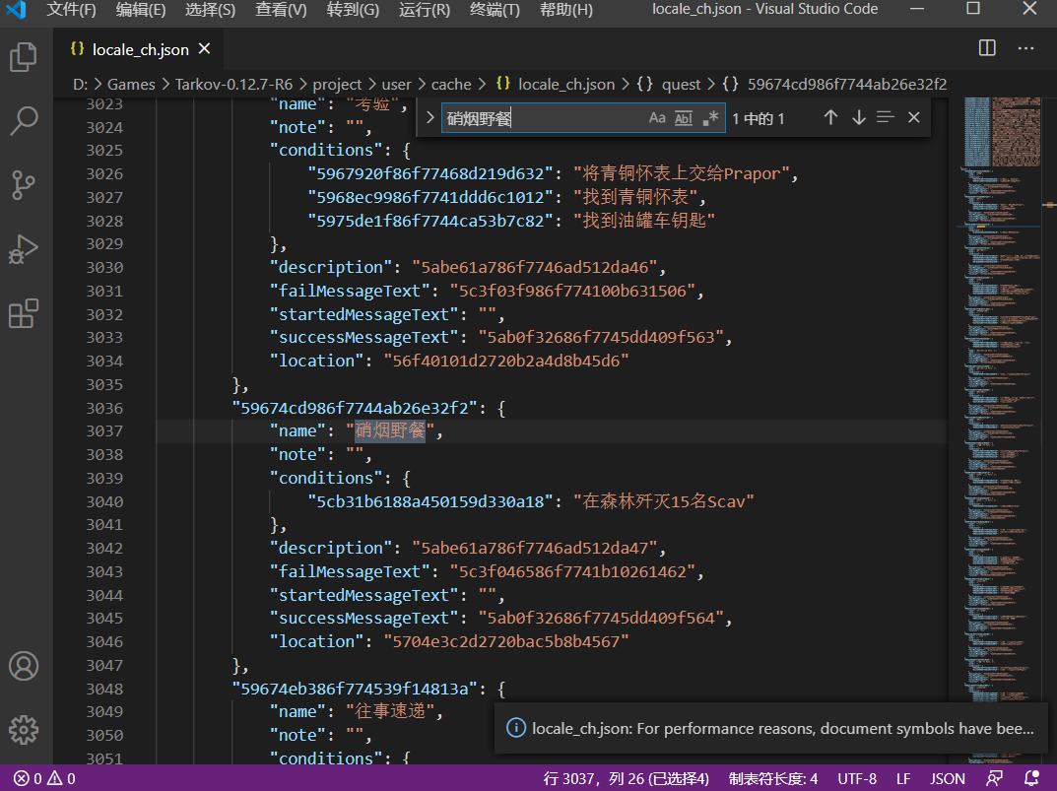Open the editor More Actions menu

(x=1026, y=48)
